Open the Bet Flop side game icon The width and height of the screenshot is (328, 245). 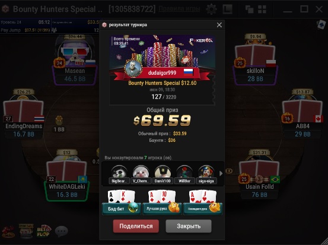43,231
